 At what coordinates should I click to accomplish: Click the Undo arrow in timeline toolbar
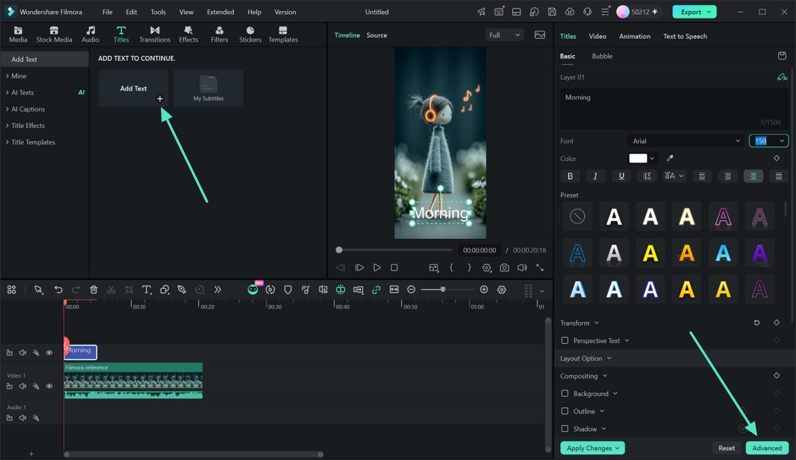pos(58,290)
